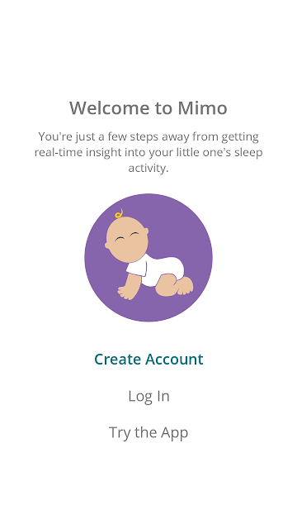Open the Log In screen
The width and height of the screenshot is (297, 529).
point(148,396)
